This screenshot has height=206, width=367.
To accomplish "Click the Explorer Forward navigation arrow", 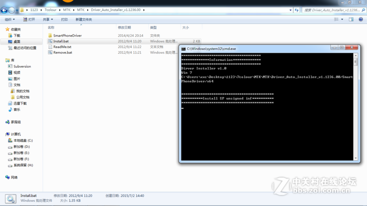I will (11, 10).
